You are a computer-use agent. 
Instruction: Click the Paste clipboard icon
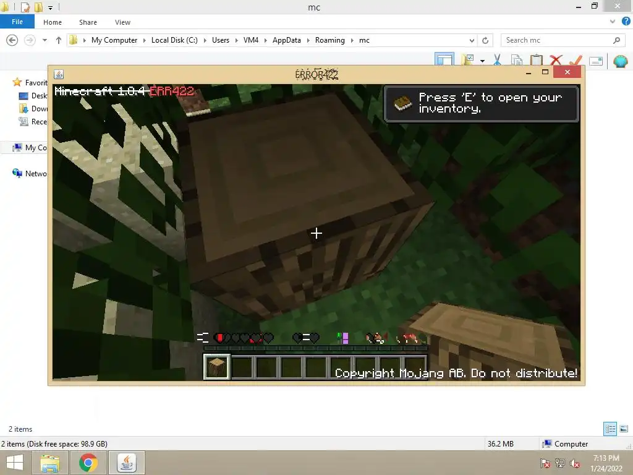536,60
